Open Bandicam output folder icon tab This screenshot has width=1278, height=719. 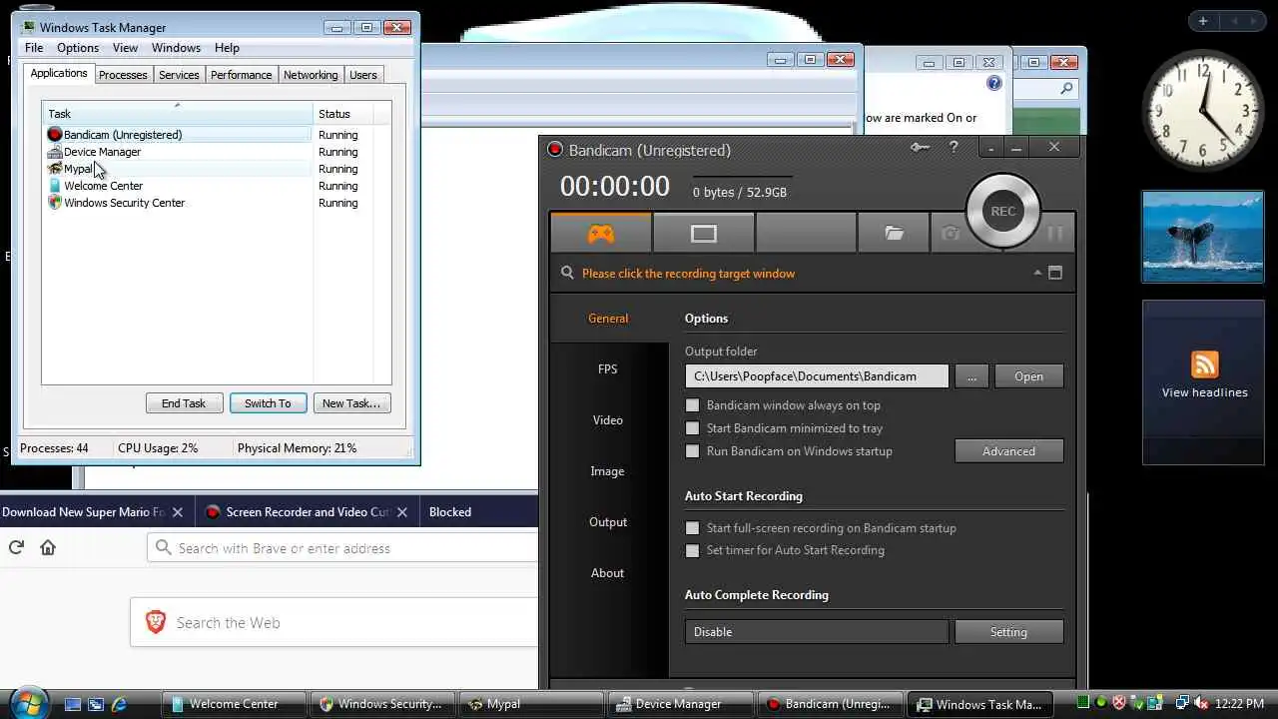click(x=894, y=234)
